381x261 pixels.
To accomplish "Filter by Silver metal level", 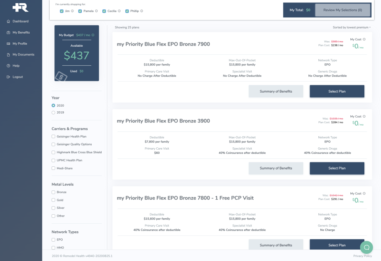I will click(54, 208).
